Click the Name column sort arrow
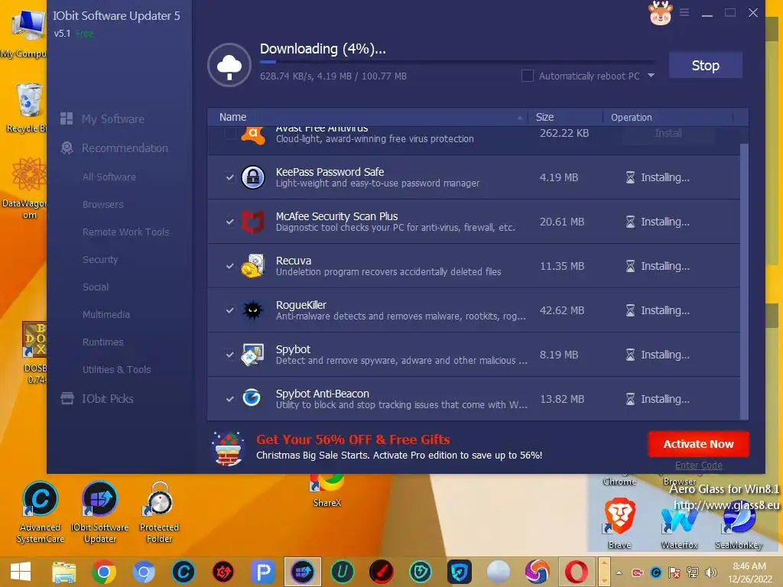The height and width of the screenshot is (587, 783). [519, 118]
